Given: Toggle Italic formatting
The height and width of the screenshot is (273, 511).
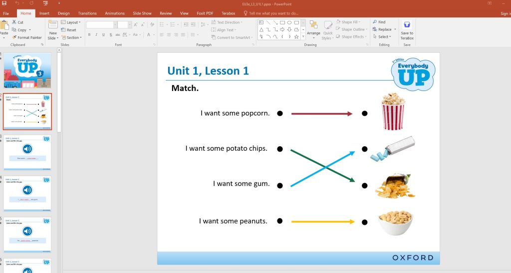Looking at the screenshot, I should click(x=96, y=35).
